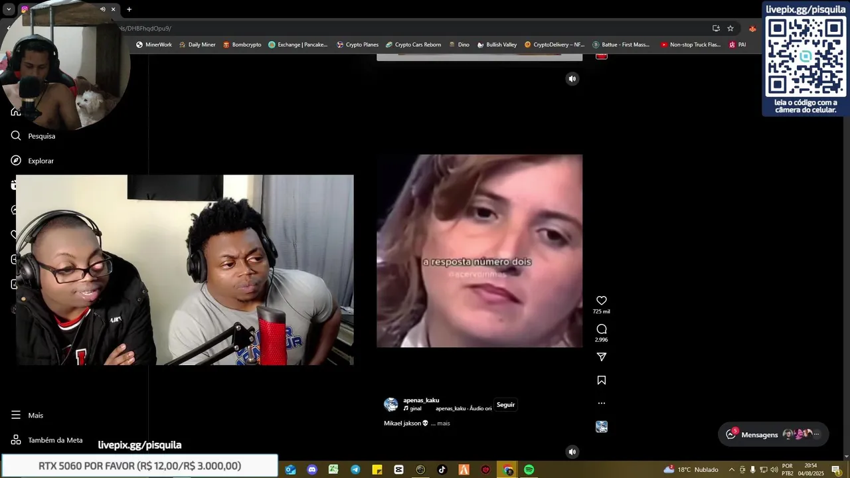Open the Crypto Cars Reborn bookmark
The image size is (850, 478).
[413, 44]
